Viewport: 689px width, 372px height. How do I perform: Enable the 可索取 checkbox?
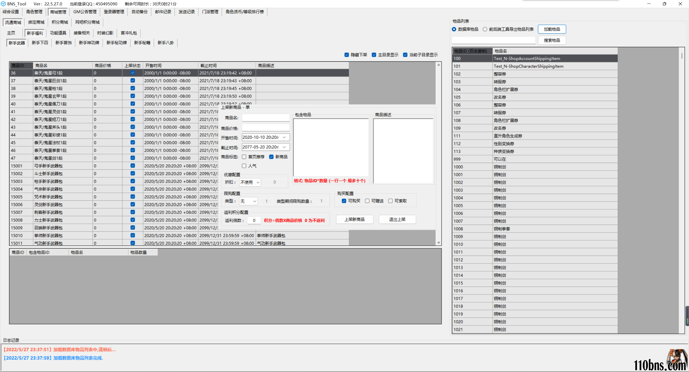390,201
